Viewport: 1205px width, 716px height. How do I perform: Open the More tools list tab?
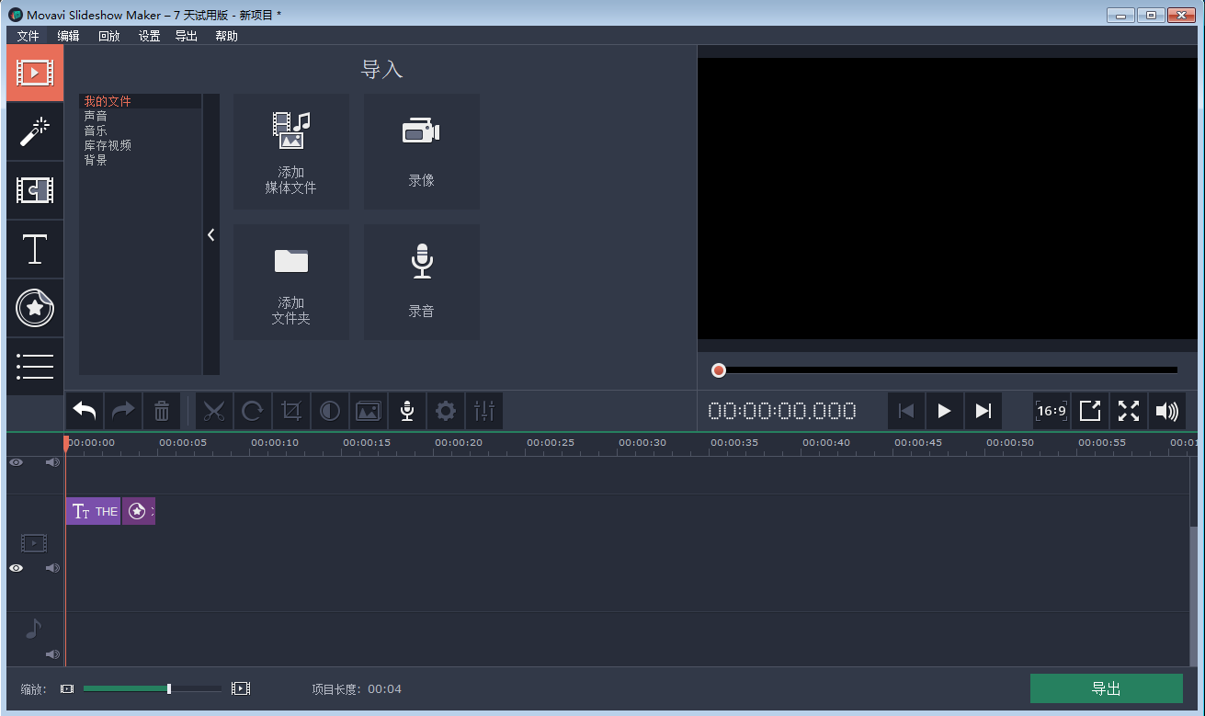[x=35, y=367]
